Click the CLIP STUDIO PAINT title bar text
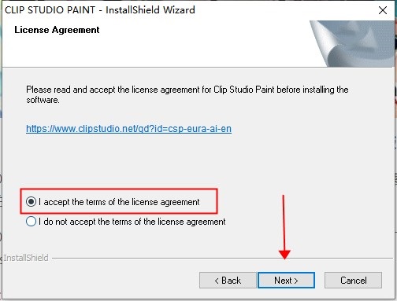 pos(100,10)
